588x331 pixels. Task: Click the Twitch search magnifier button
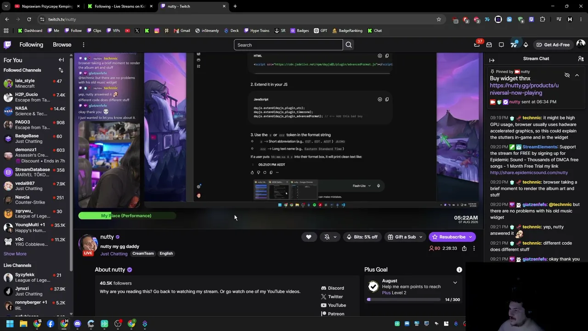(349, 45)
